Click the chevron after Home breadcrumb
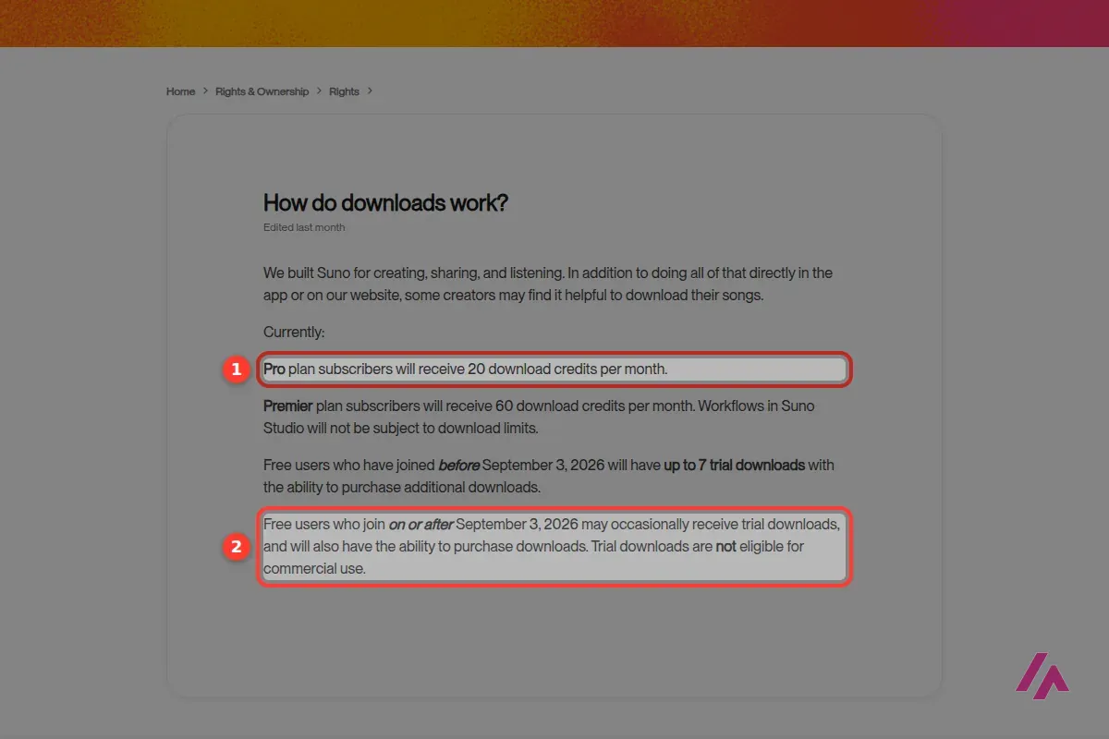The image size is (1109, 739). pos(205,91)
